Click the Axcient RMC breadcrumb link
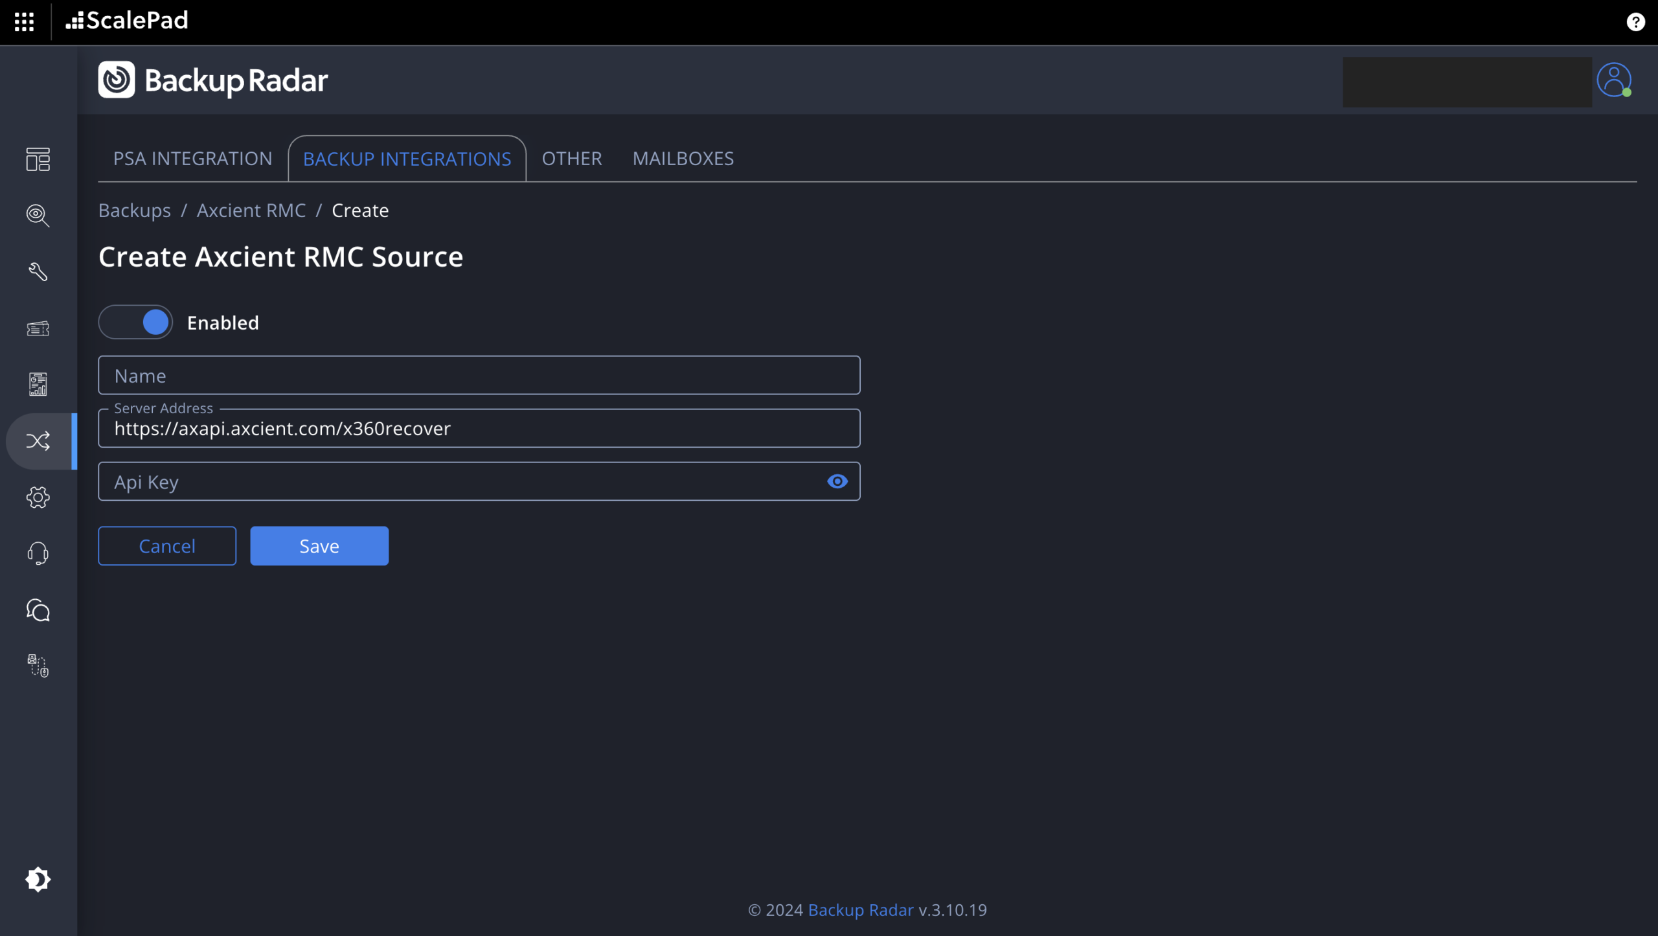 251,211
